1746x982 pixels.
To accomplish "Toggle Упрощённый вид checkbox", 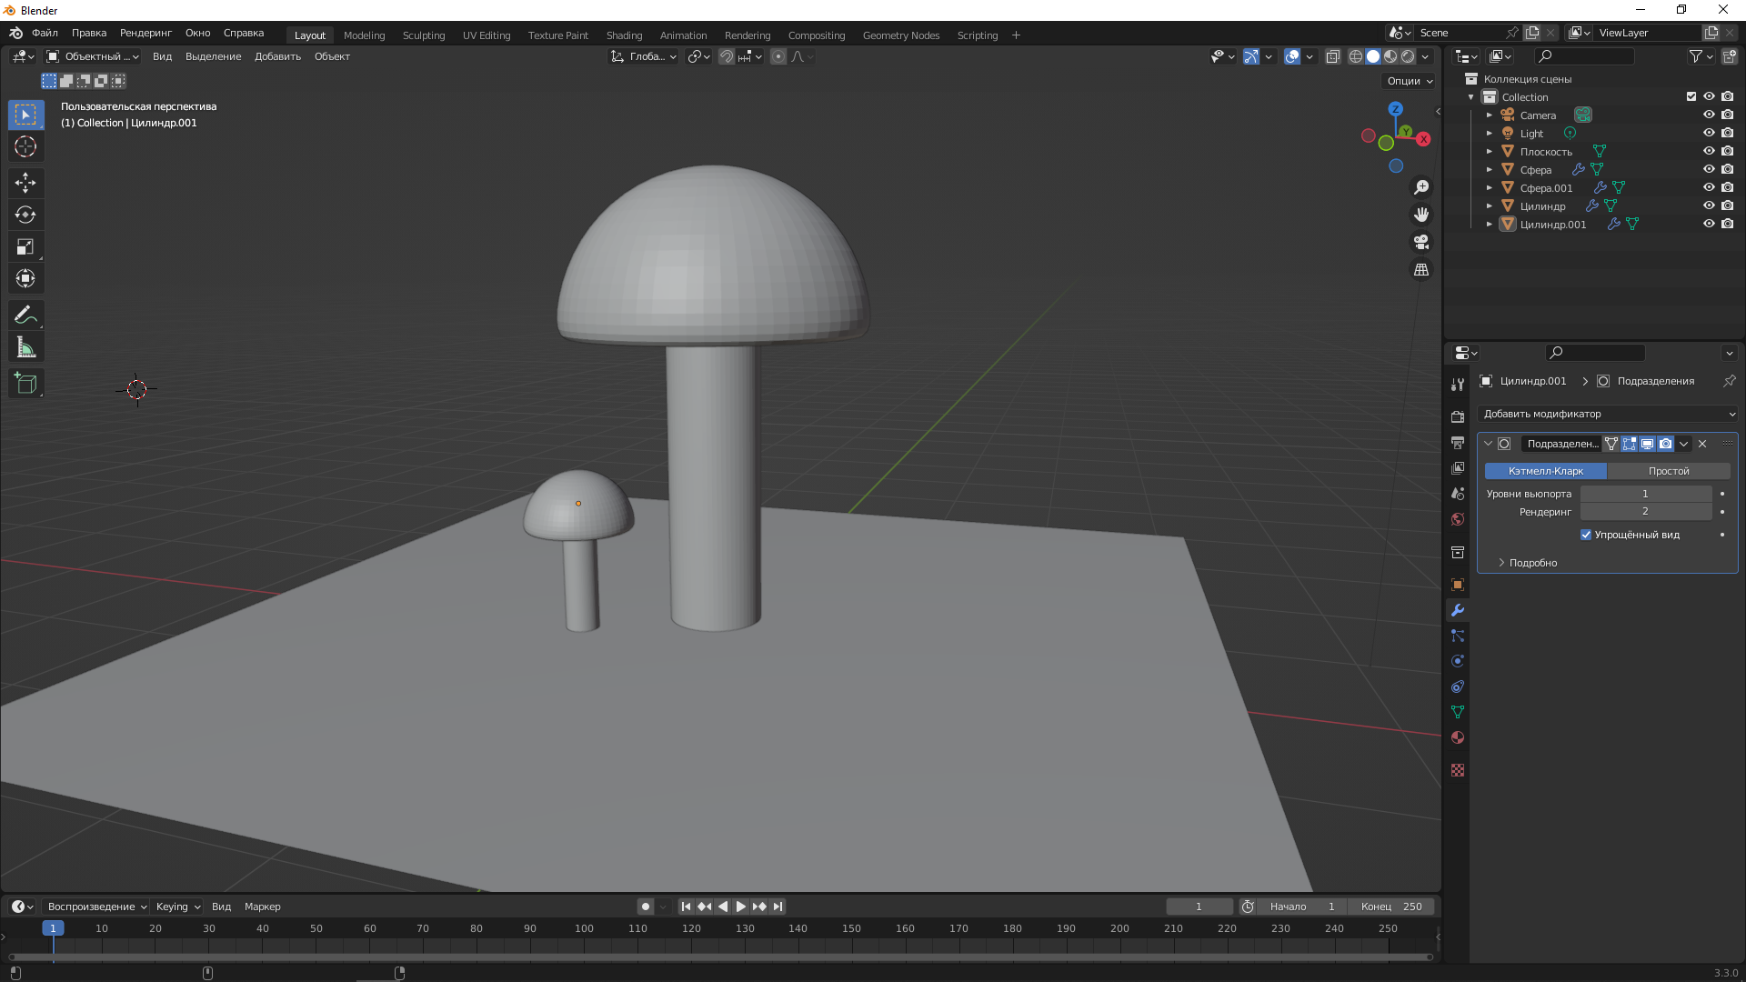I will pyautogui.click(x=1586, y=535).
